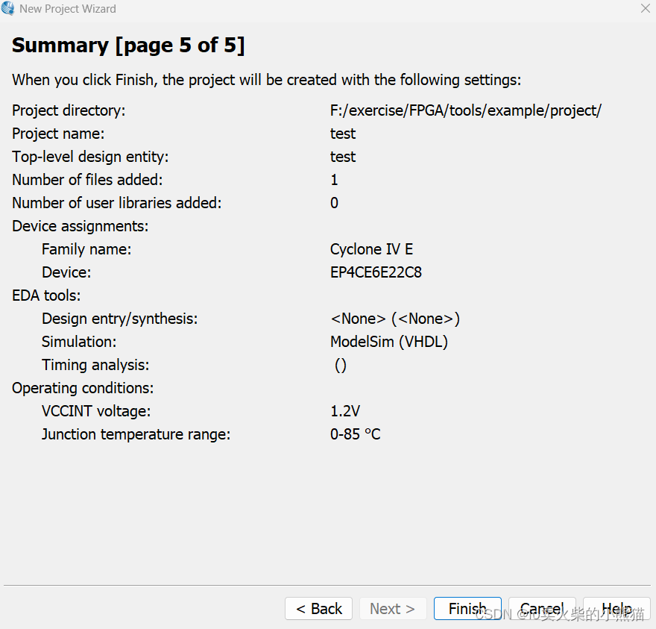Click the Summary page 5 of 5 heading
The image size is (656, 629).
pyautogui.click(x=128, y=46)
